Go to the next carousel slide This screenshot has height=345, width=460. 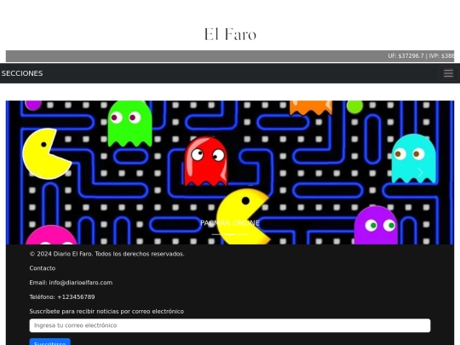coord(421,172)
